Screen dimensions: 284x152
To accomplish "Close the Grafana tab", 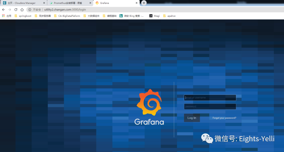I will [x=136, y=3].
